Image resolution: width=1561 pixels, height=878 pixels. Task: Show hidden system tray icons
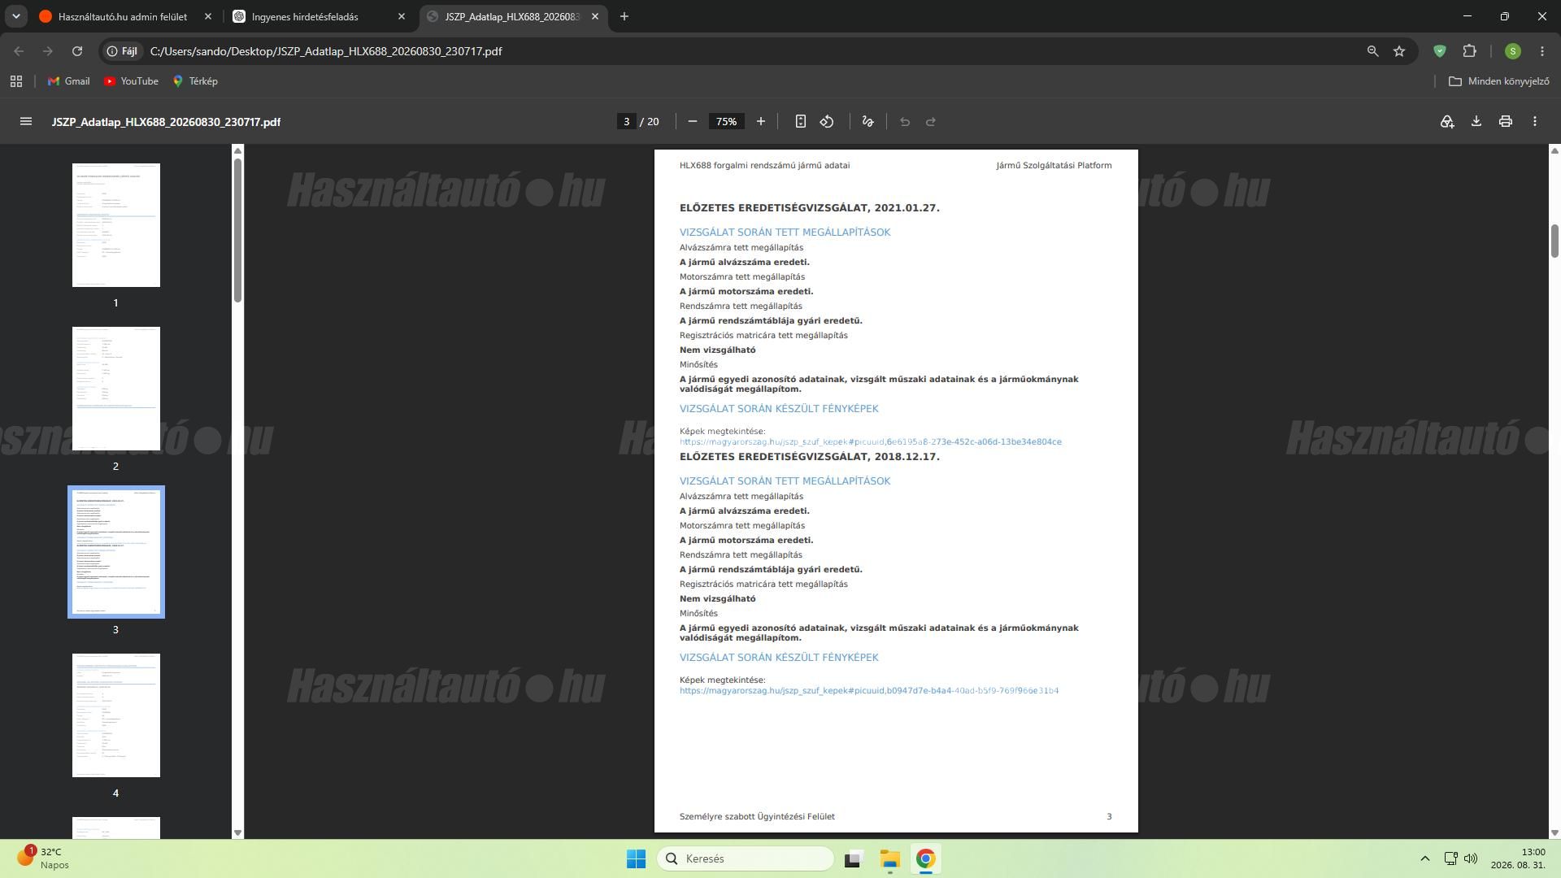[1424, 858]
